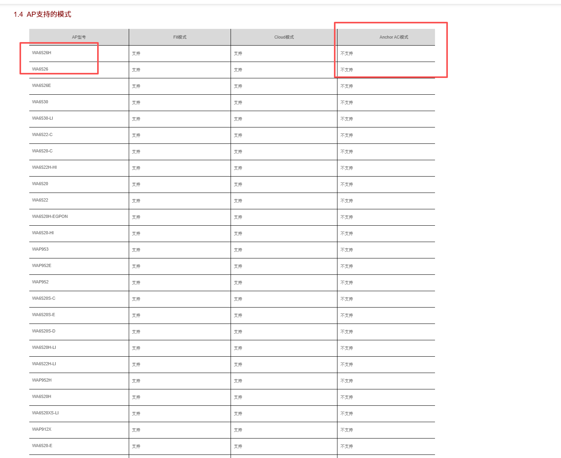Select the Anchor AC模式 column header

point(394,37)
